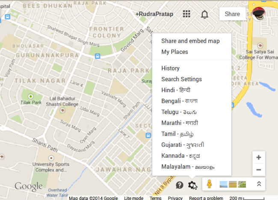Switch language to Kannada
278x200 pixels.
pos(180,156)
